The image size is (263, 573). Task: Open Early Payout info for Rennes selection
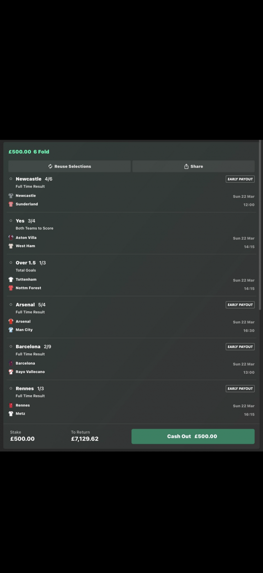click(x=240, y=388)
